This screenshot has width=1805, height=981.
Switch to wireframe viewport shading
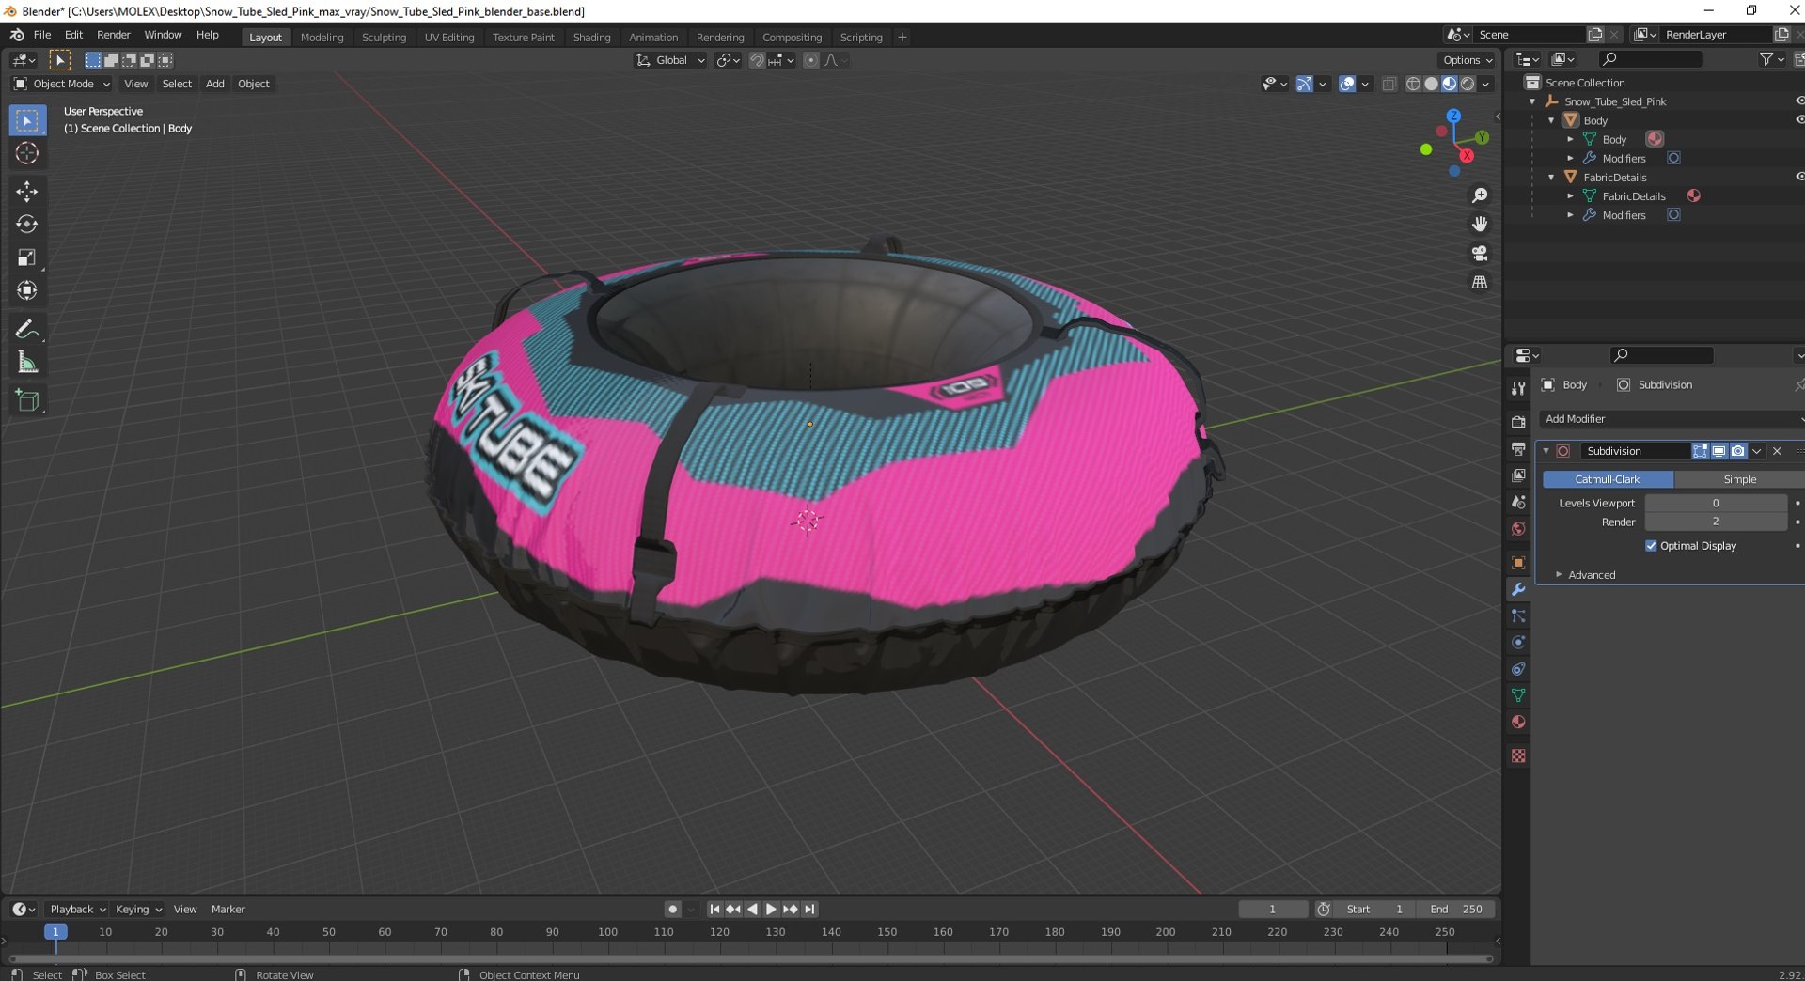point(1413,85)
